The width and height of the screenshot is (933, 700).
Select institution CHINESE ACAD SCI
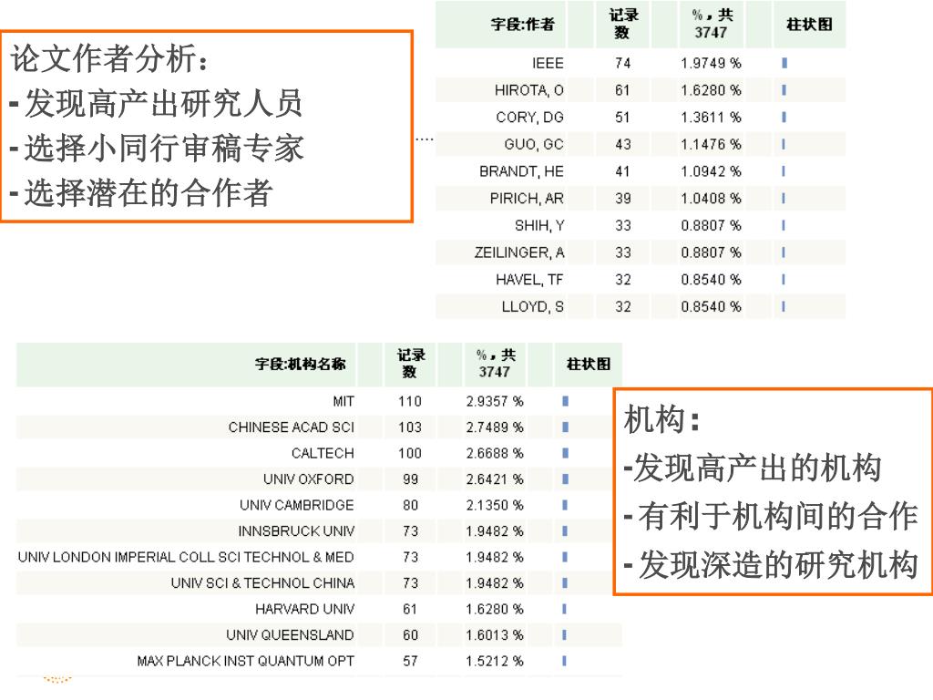(x=291, y=427)
